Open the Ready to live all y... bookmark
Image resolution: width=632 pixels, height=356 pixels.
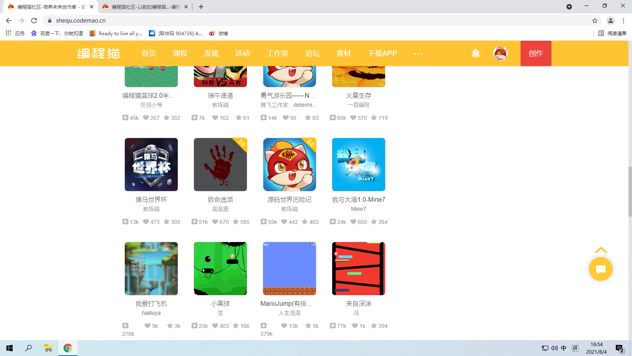coord(116,33)
